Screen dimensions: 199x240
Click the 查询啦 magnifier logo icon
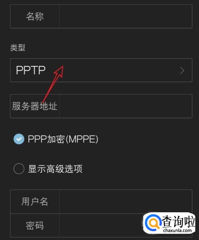point(153,223)
